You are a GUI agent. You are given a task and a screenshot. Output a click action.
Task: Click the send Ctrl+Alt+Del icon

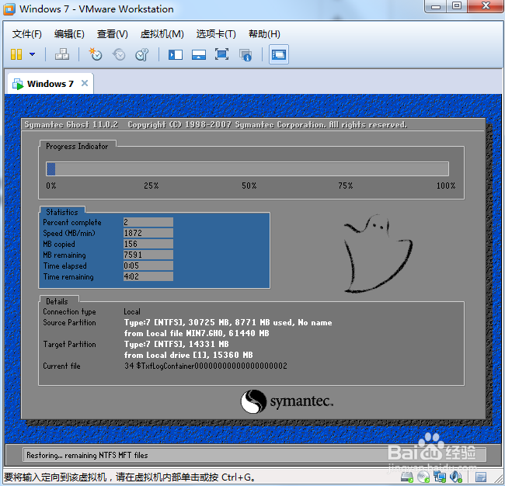tap(62, 54)
